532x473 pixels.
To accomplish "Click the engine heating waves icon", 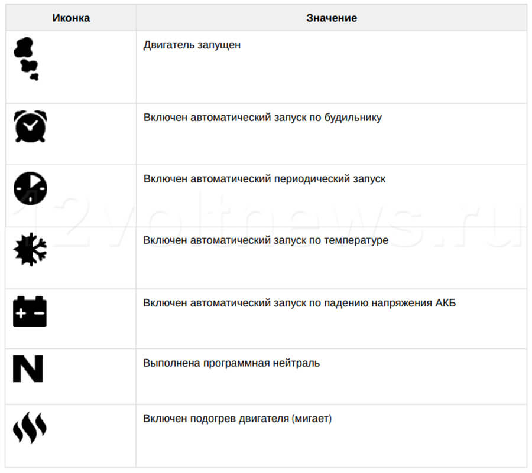I will (30, 428).
